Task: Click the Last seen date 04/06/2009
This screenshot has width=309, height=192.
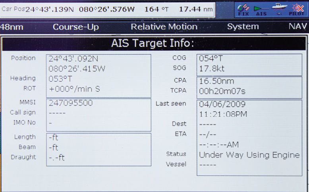Action: (222, 105)
